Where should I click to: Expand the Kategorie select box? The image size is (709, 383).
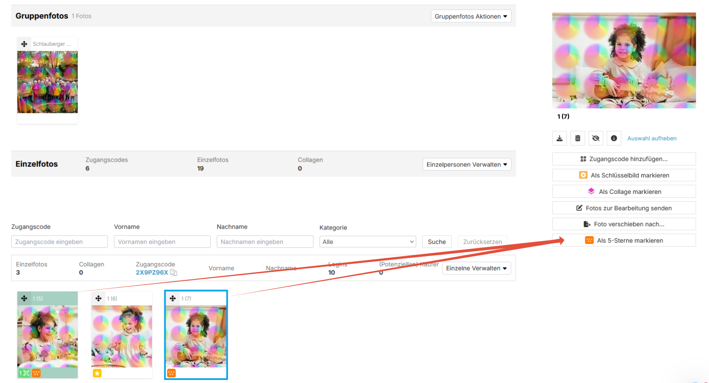[368, 242]
